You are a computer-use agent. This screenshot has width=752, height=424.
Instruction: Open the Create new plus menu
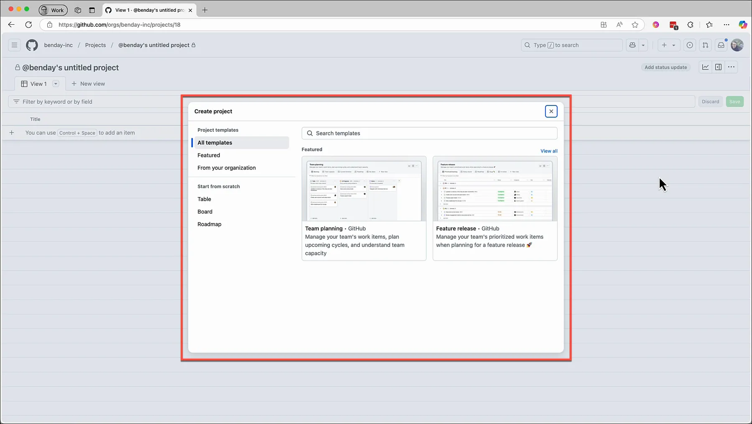tap(668, 45)
